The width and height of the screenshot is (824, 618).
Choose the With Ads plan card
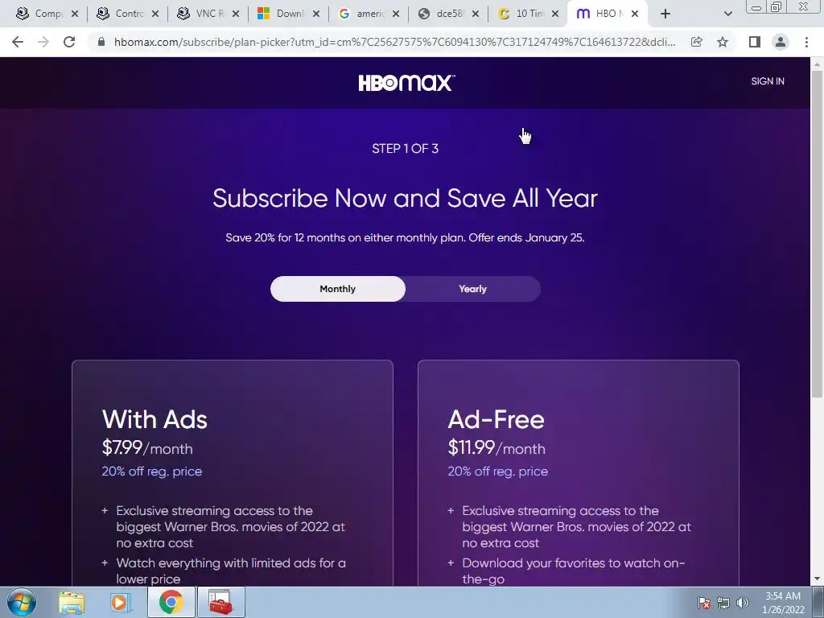233,473
